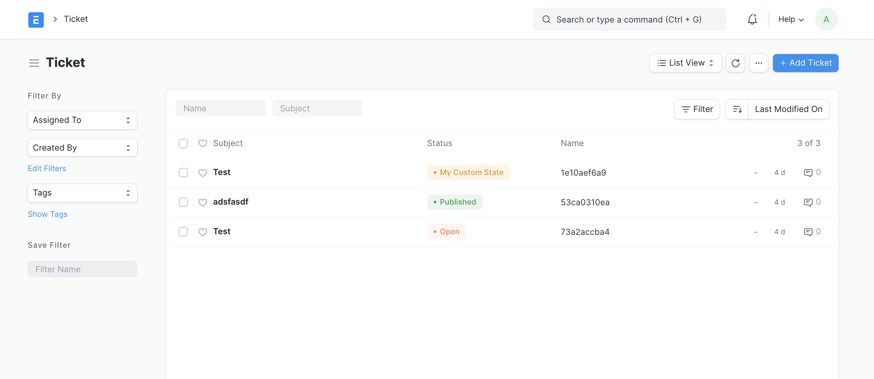Open the three-dots more options menu

tap(758, 63)
